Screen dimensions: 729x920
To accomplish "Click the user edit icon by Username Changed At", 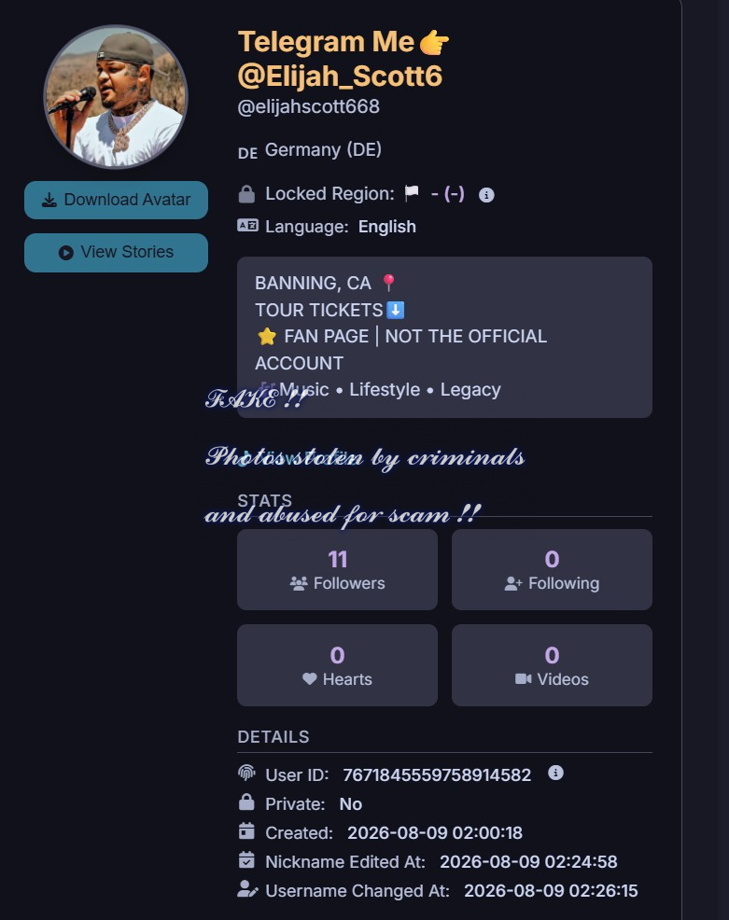I will pyautogui.click(x=247, y=889).
